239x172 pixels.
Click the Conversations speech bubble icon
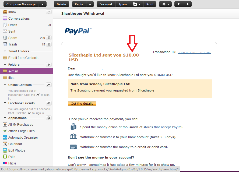coord(5,19)
